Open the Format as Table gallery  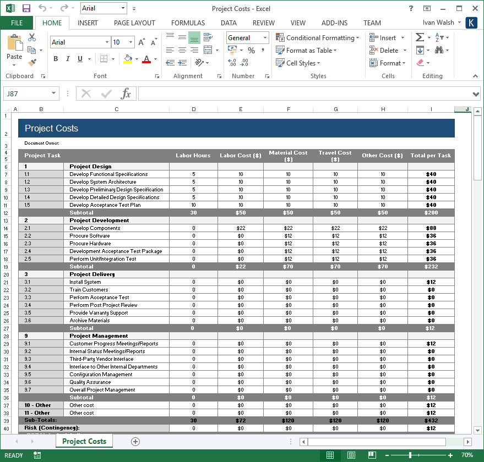click(307, 50)
